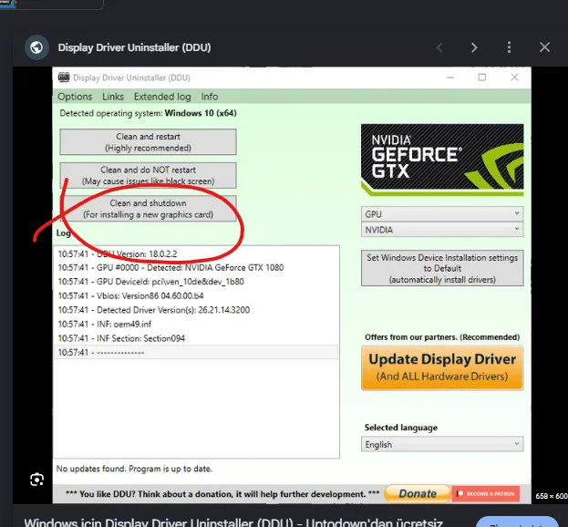The image size is (568, 527).
Task: Click the 'You like DDU?' donation message
Action: point(222,494)
